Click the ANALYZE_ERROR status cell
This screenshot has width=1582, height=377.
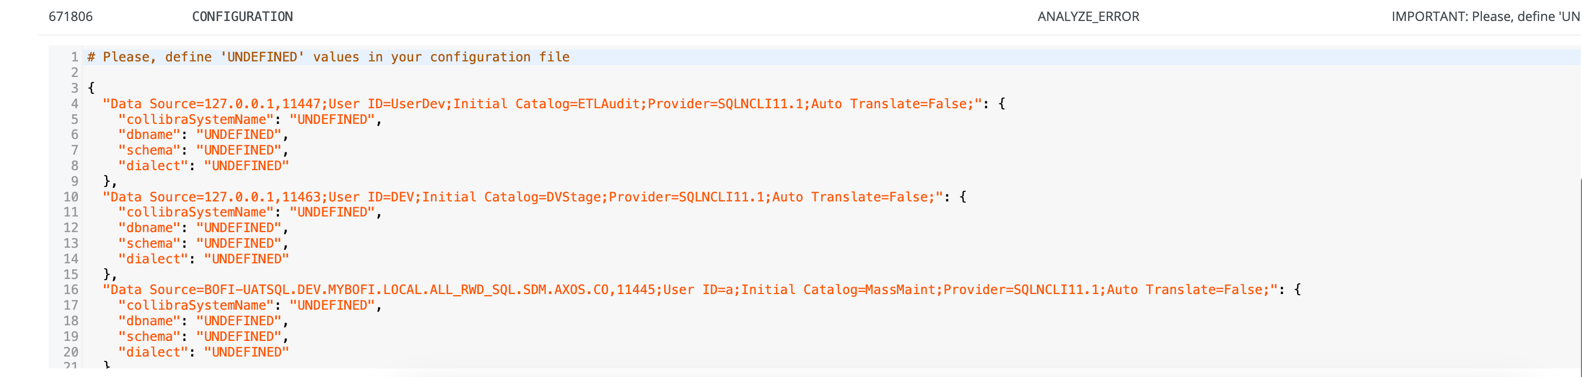coord(1088,17)
